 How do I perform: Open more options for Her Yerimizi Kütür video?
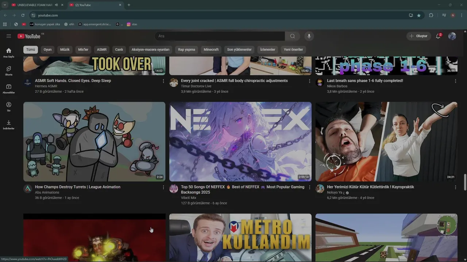click(x=455, y=187)
